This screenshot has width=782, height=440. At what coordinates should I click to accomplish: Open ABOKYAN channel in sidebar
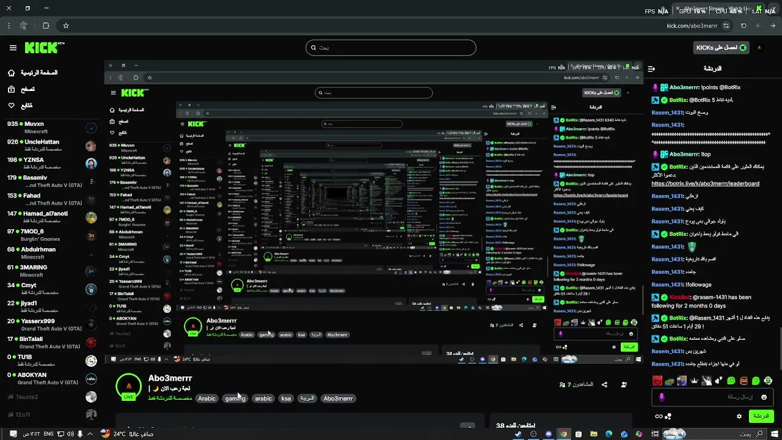51,378
